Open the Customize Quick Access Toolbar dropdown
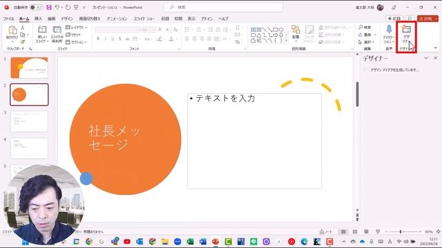This screenshot has width=442, height=248. pyautogui.click(x=84, y=8)
